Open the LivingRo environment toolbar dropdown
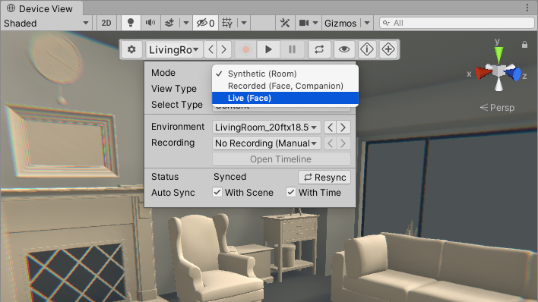The width and height of the screenshot is (538, 302). [x=174, y=50]
